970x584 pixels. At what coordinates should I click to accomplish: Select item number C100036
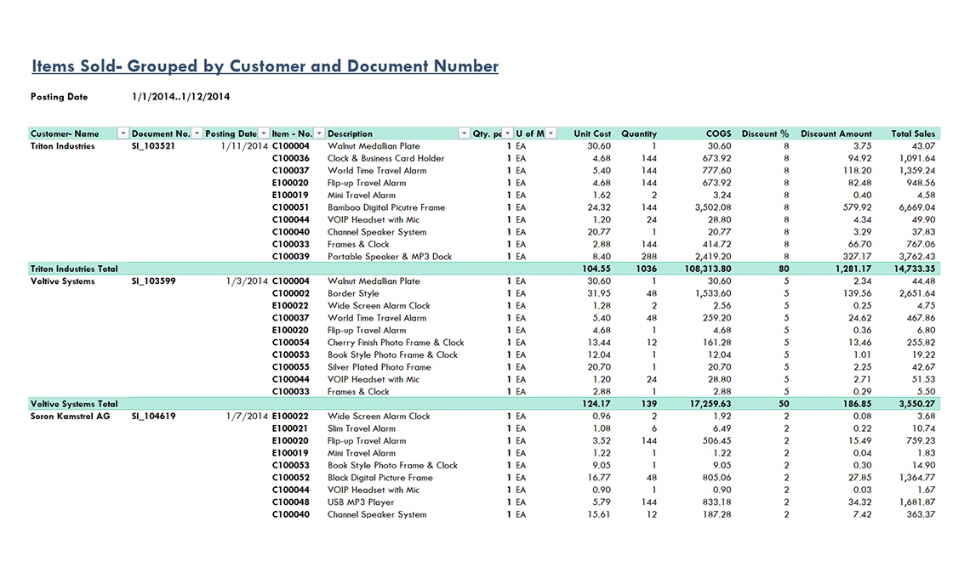(291, 158)
